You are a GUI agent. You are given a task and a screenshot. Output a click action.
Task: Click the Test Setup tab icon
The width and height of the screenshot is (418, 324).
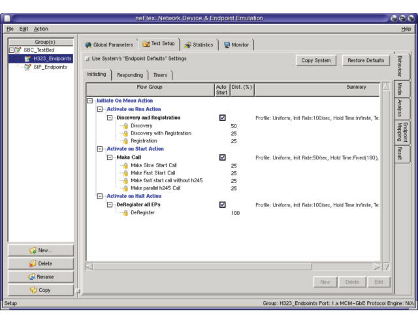(x=146, y=44)
